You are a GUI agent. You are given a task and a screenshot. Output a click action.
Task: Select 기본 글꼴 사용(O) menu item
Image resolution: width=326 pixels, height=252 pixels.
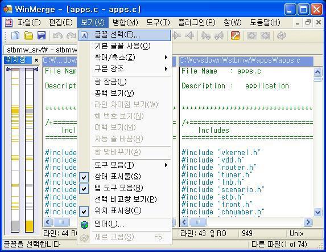click(x=125, y=46)
